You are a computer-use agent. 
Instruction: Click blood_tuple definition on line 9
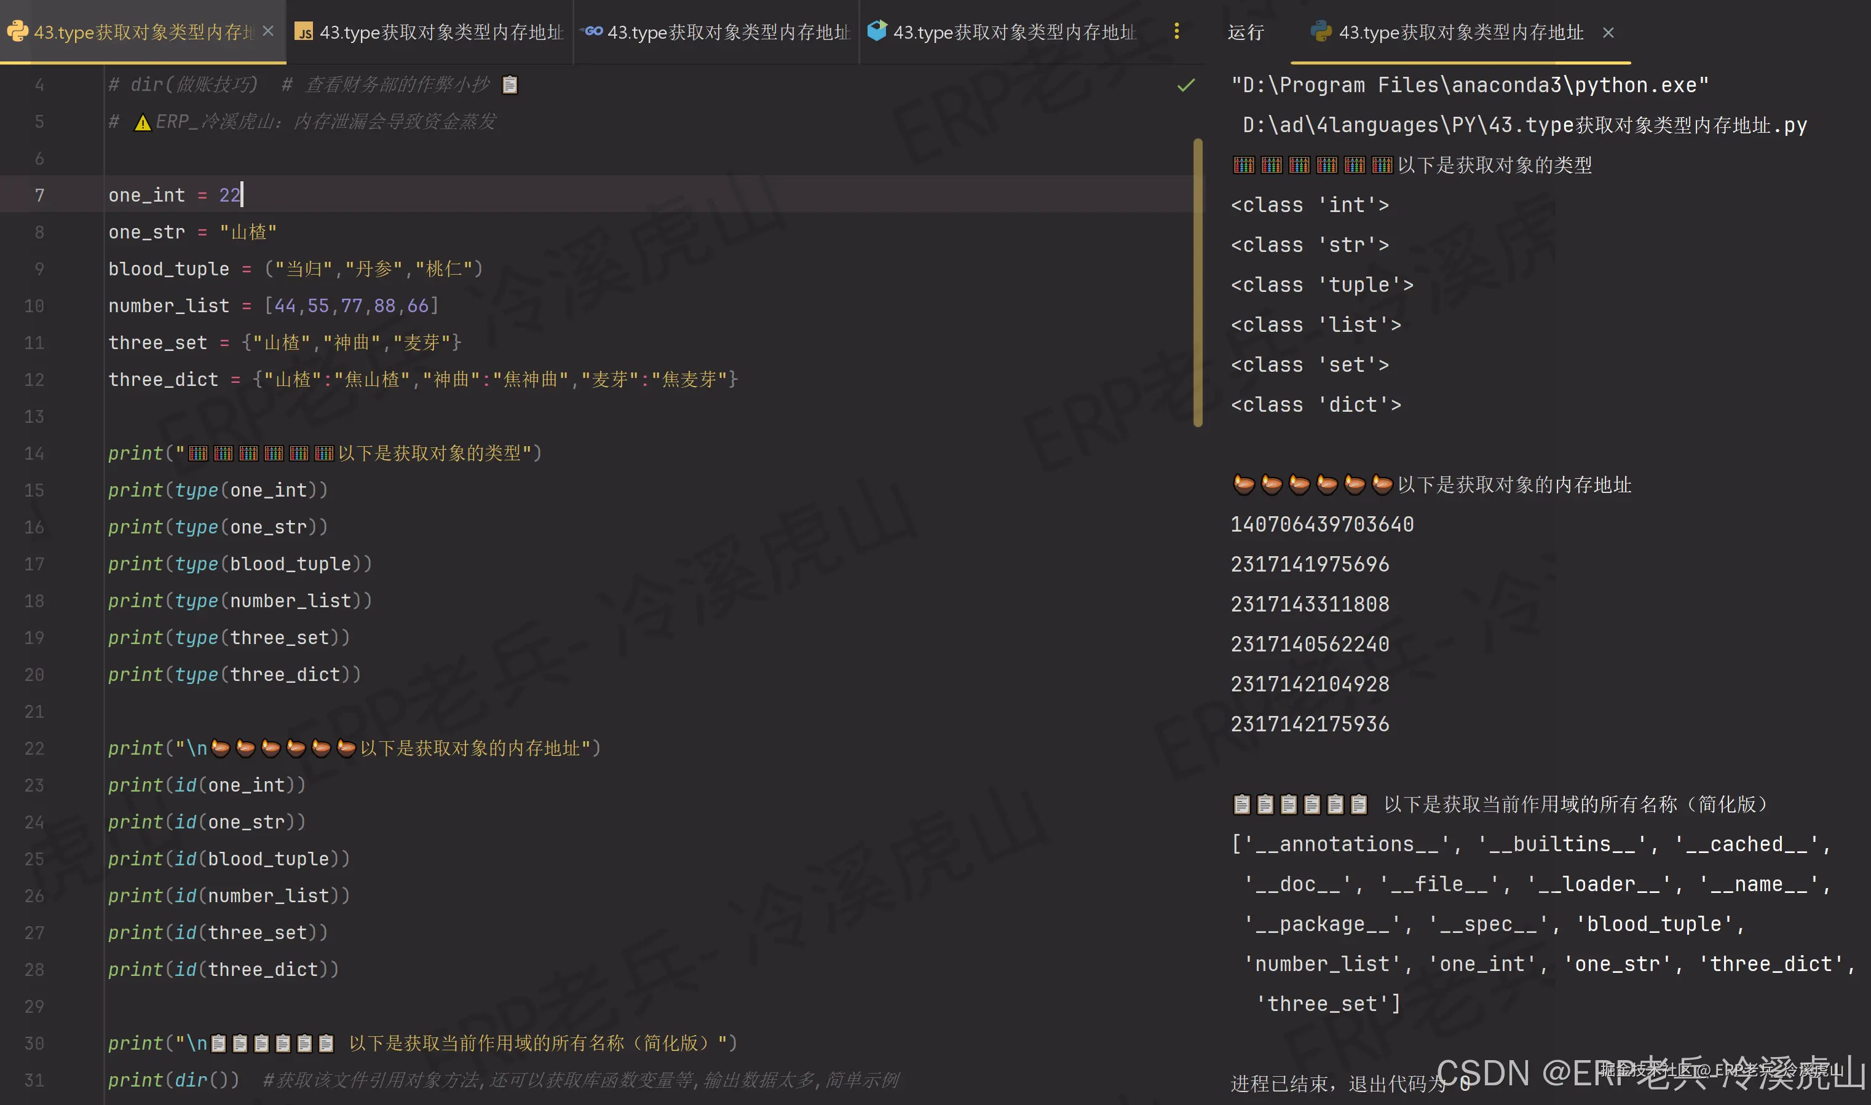[296, 269]
